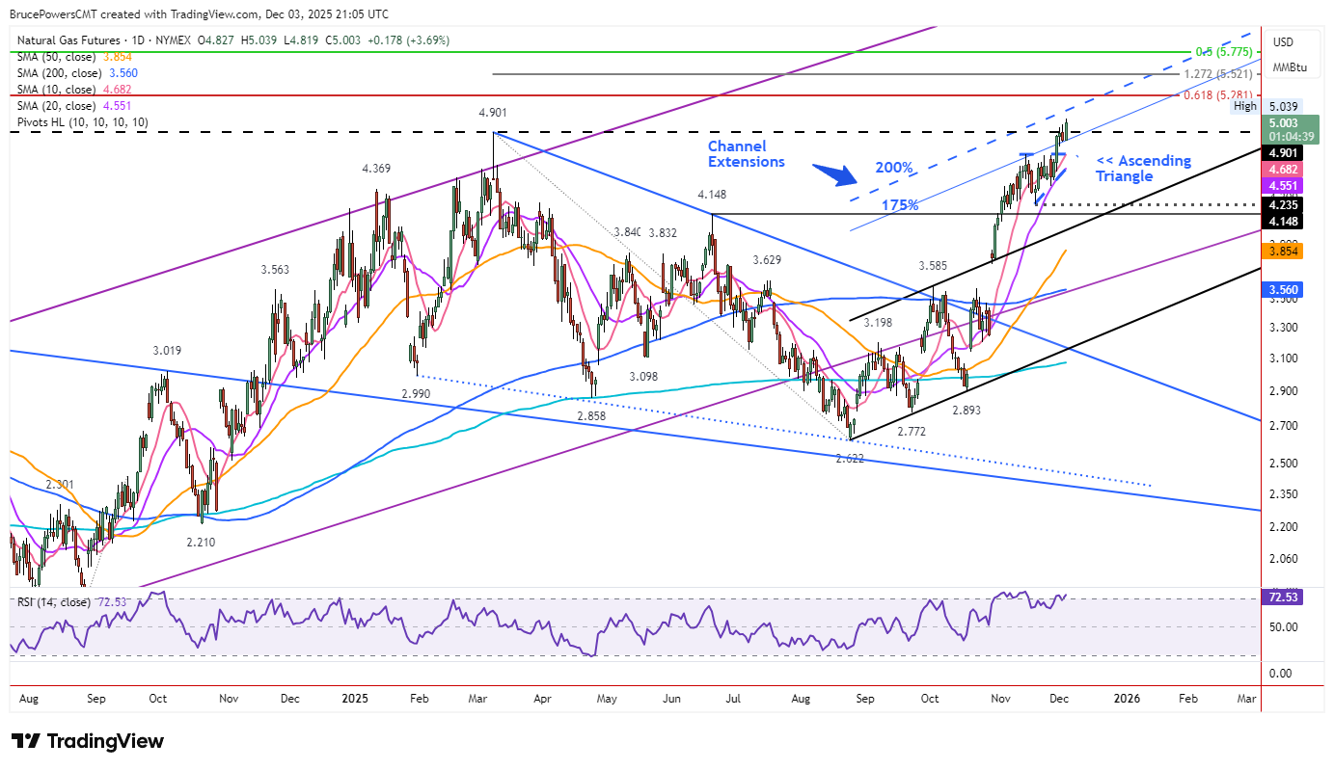Viewport: 1334px width, 770px height.
Task: Open the MMBtu unit selector
Action: tap(1288, 67)
